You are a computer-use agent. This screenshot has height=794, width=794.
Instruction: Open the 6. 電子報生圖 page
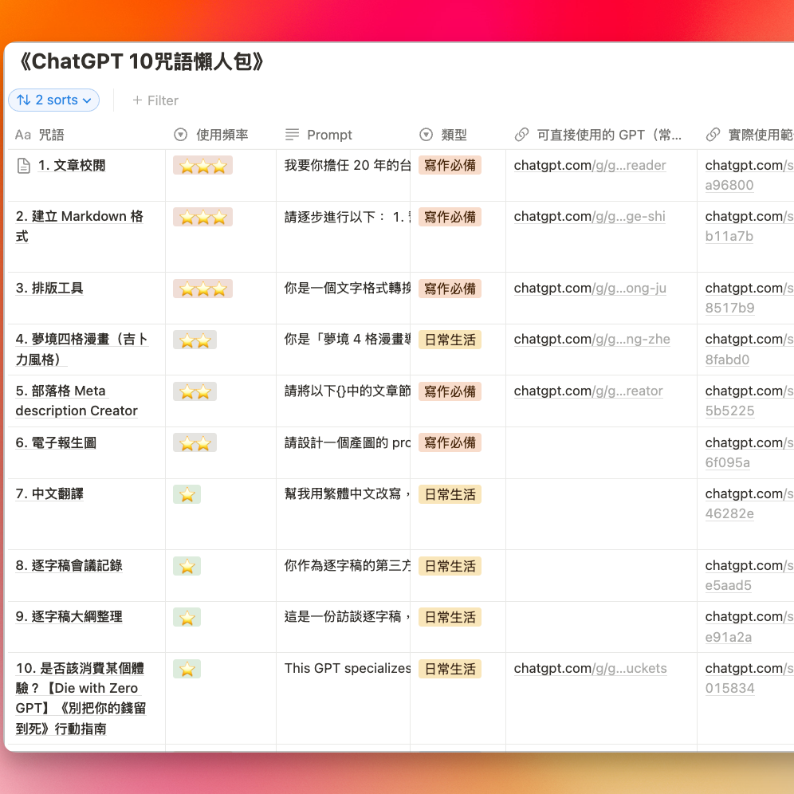point(56,442)
